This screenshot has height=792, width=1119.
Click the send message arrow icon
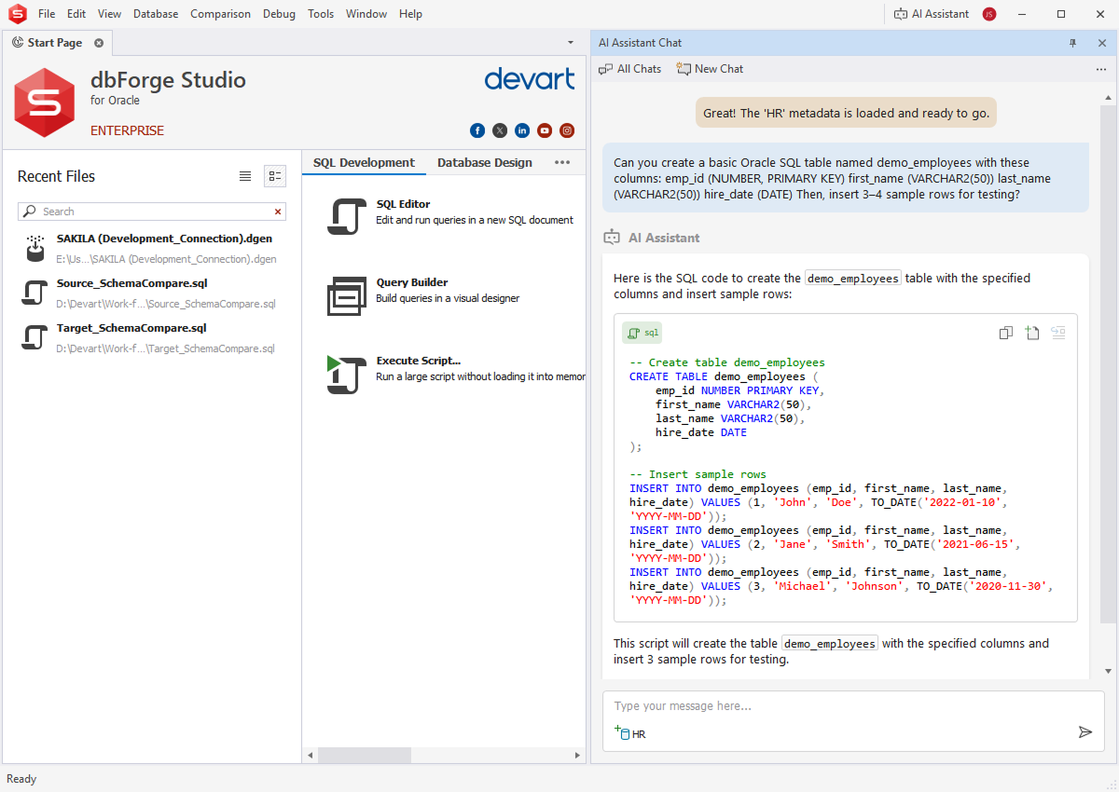(x=1084, y=732)
